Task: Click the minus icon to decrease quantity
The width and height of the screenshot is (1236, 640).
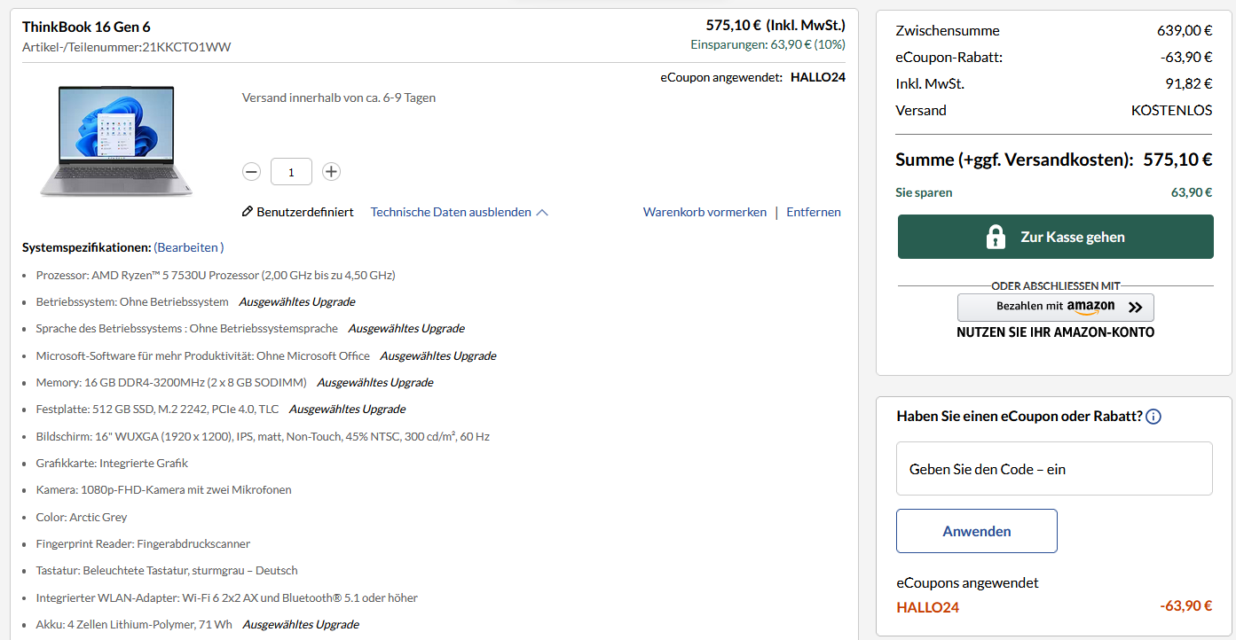Action: click(251, 171)
